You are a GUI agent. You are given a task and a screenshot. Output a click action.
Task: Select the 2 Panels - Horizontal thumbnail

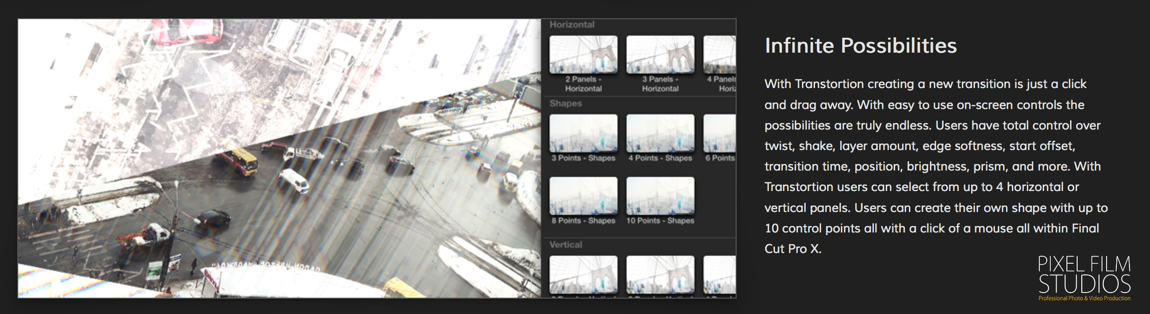[x=583, y=55]
